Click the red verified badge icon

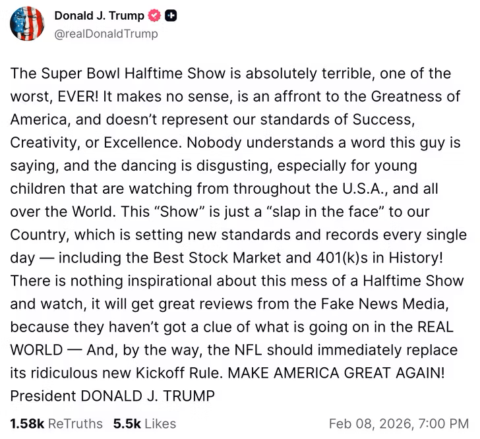tap(154, 16)
